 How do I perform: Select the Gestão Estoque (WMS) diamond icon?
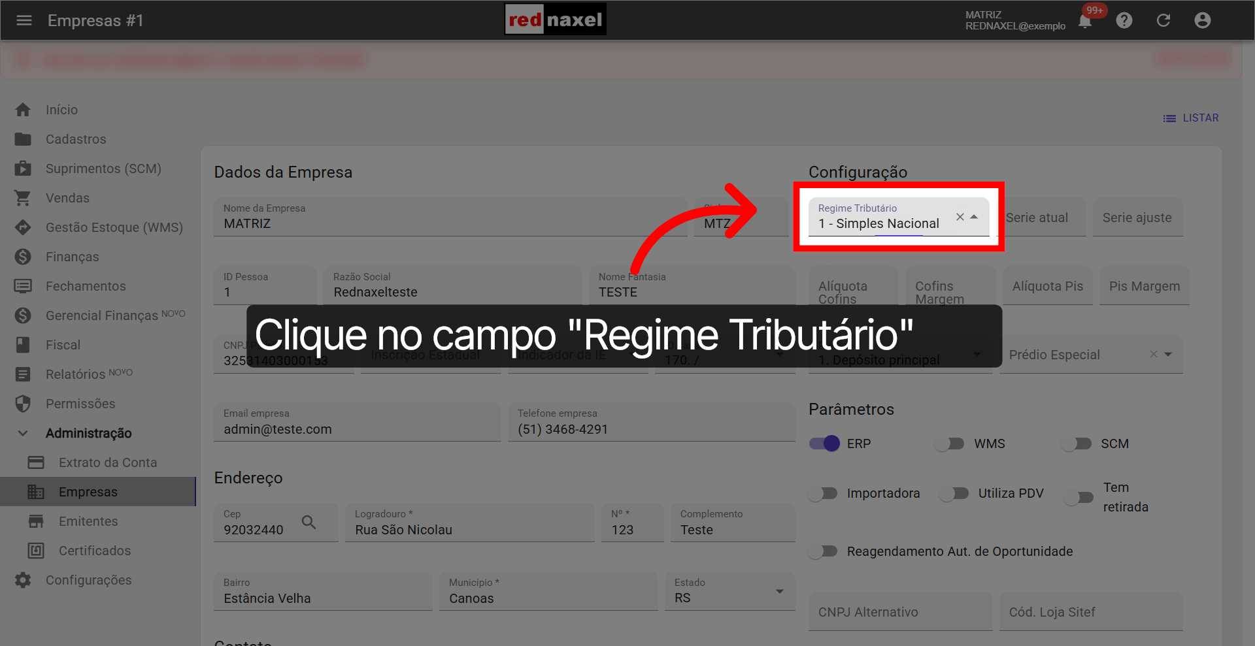pos(23,227)
